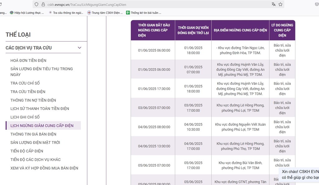
Task: Click 03/06/2025 17:00:00 restore time cell
Action: pos(193,108)
